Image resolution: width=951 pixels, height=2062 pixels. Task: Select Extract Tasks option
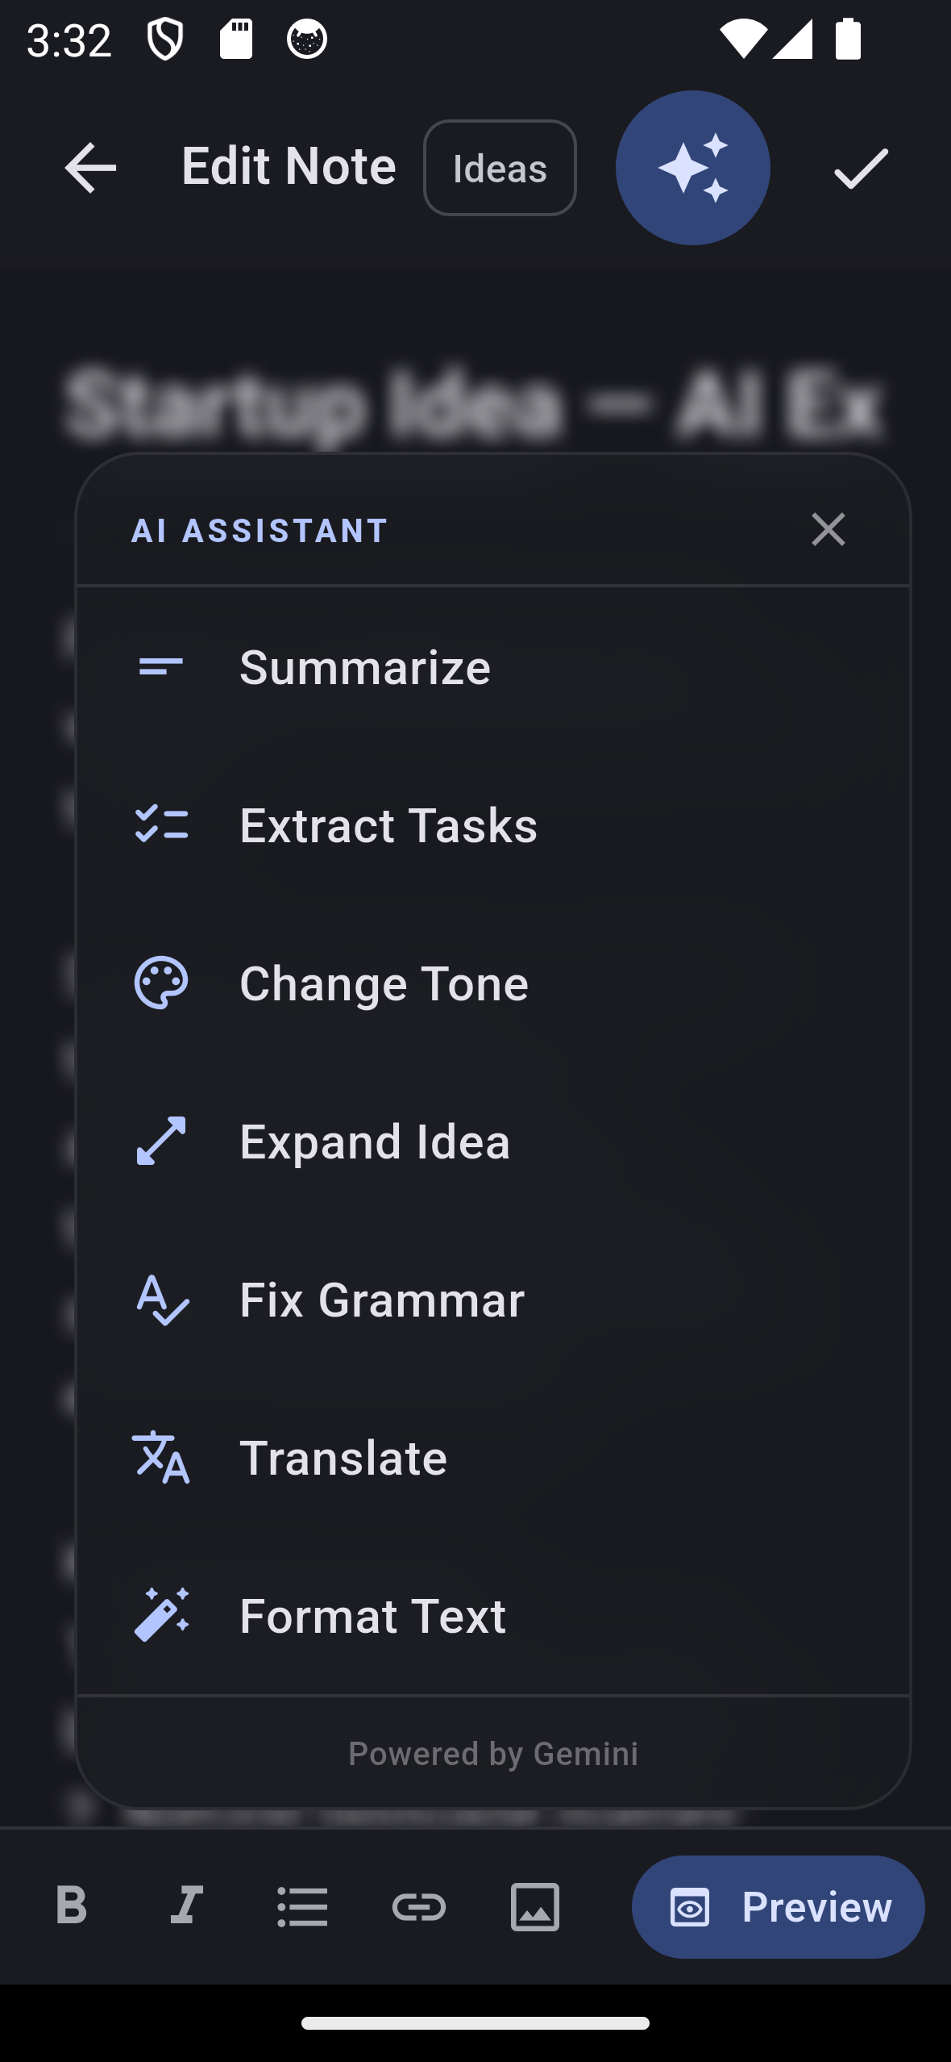coord(492,825)
